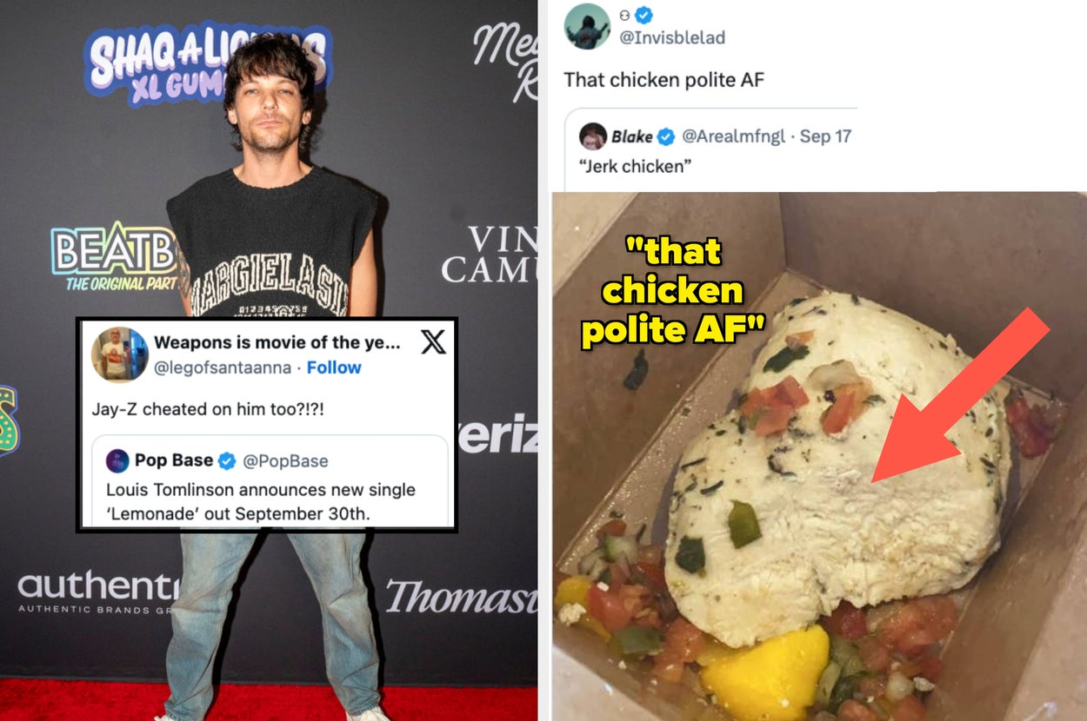Click Pop Base blue verified badge
Screen dimensions: 1087x721
pyautogui.click(x=227, y=460)
